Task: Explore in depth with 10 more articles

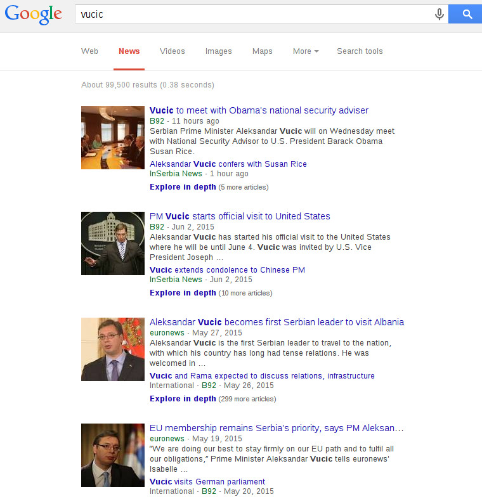Action: coord(211,293)
